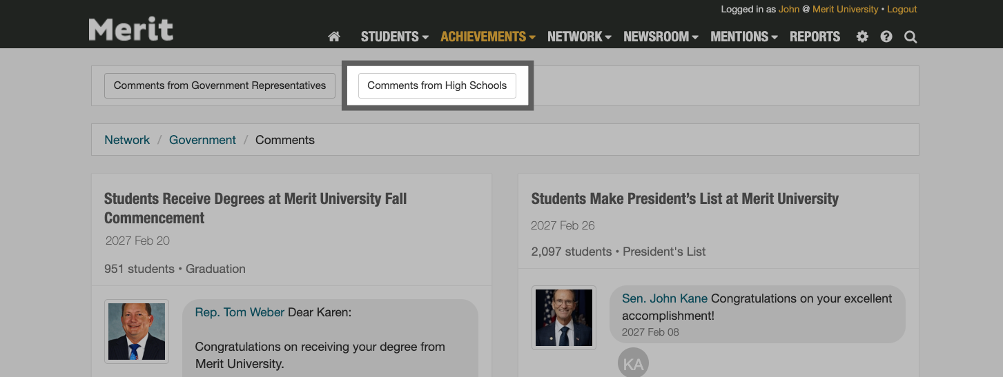Follow the Network breadcrumb link
The width and height of the screenshot is (1003, 377).
(127, 140)
